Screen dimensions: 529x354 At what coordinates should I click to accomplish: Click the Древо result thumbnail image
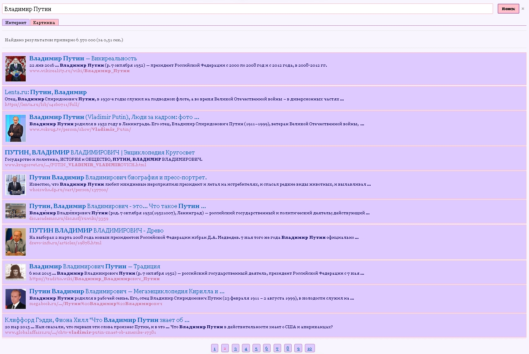click(16, 242)
